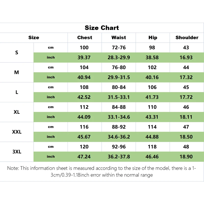Select the L size row label
Image resolution: width=204 pixels, height=204 pixels.
pos(17,92)
